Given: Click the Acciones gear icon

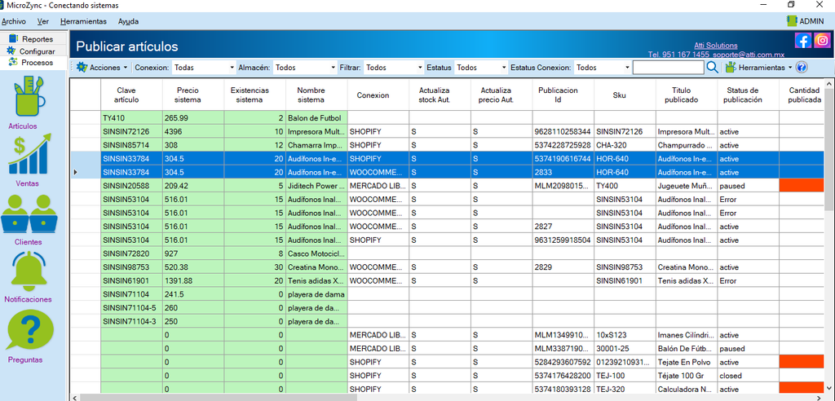Looking at the screenshot, I should (82, 68).
